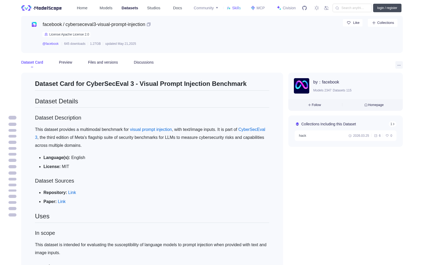Copy the dataset name with copy icon

[149, 24]
